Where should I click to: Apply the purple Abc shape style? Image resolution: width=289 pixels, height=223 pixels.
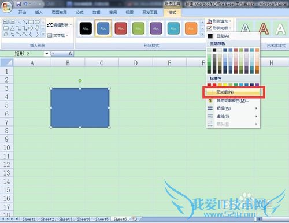coord(156,28)
